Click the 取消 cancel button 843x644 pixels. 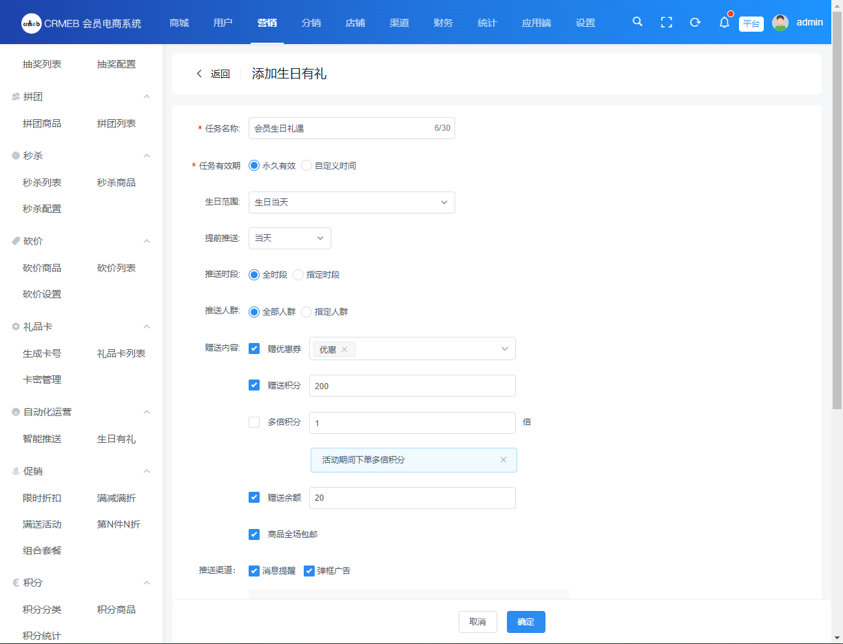[477, 622]
